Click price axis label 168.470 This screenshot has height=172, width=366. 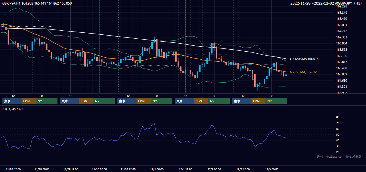342,19
